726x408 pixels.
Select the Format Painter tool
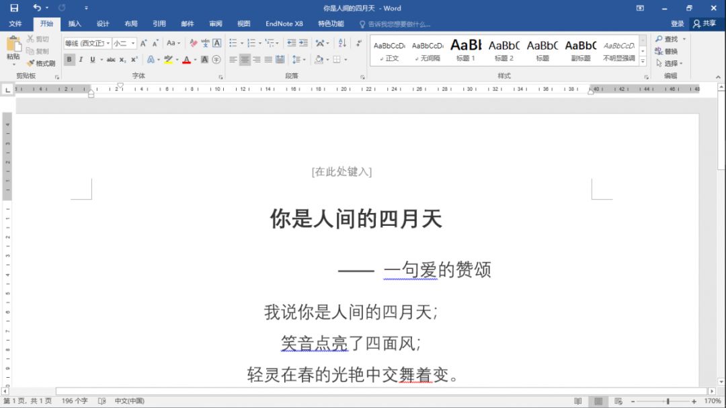click(x=40, y=64)
